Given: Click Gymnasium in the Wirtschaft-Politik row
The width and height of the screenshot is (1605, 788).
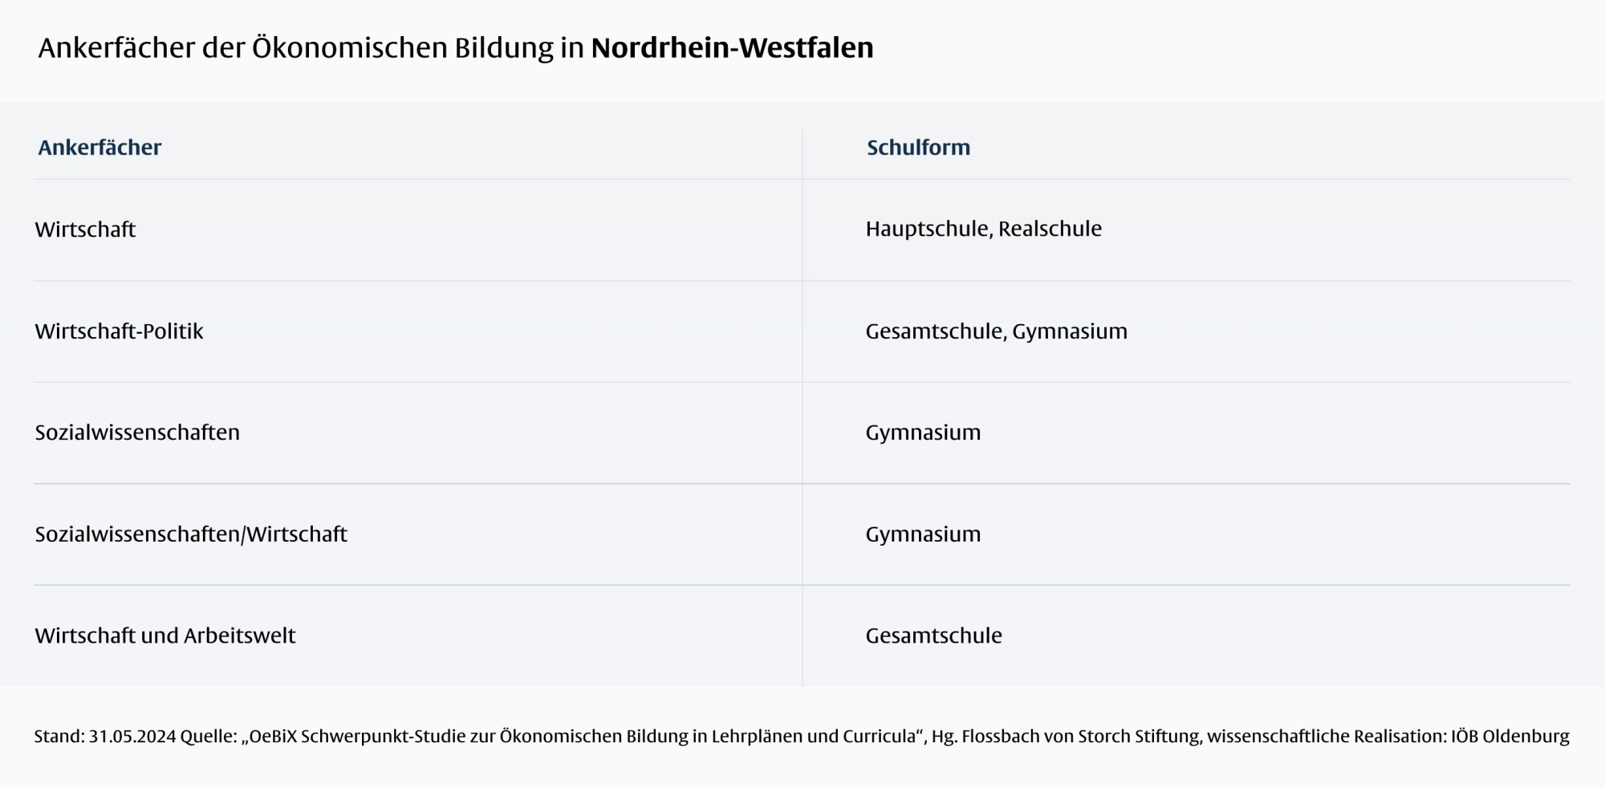Looking at the screenshot, I should coord(1070,331).
